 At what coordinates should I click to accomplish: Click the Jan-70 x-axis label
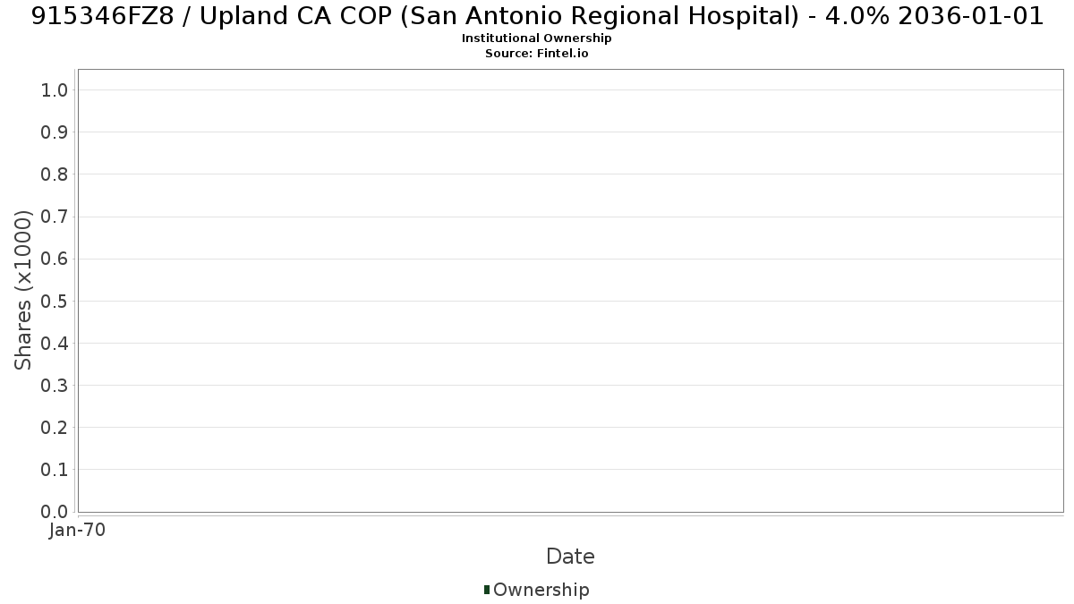tap(78, 530)
